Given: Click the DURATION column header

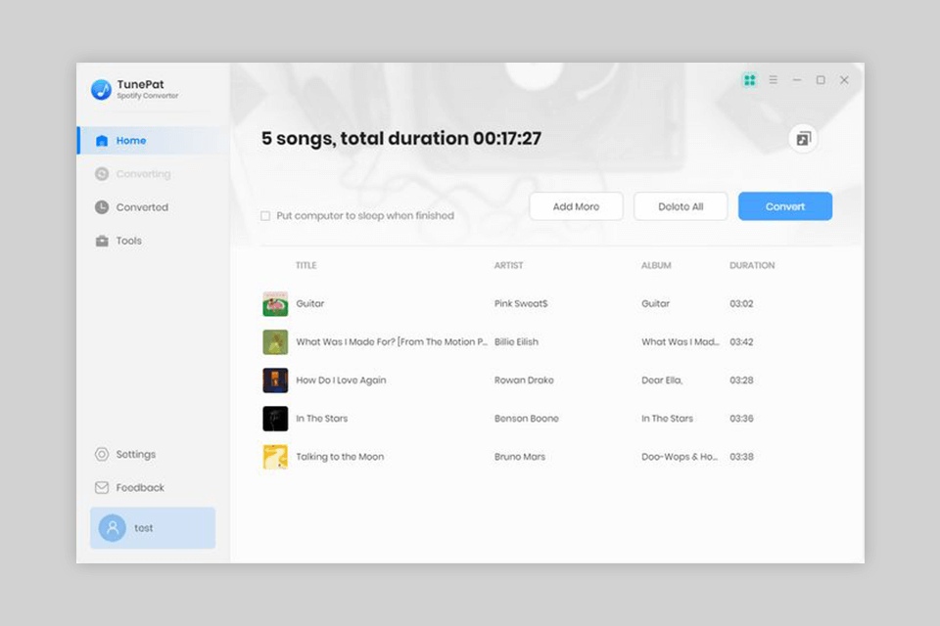Looking at the screenshot, I should 752,265.
